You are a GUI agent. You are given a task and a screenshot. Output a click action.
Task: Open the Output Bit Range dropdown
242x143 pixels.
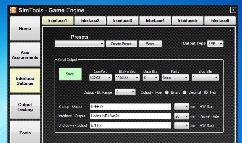click(x=125, y=92)
